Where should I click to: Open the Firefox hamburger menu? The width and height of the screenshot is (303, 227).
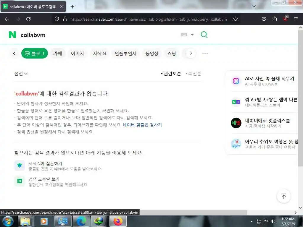pyautogui.click(x=296, y=19)
